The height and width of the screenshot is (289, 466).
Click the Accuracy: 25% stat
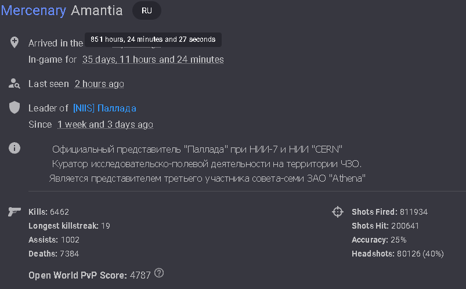(x=379, y=240)
